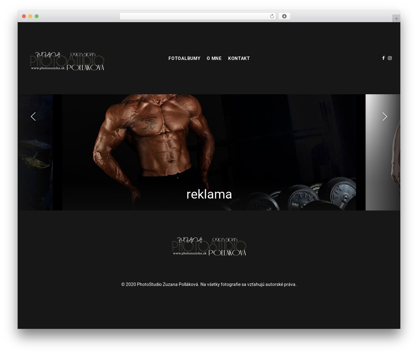Reload the page in the address bar

pyautogui.click(x=272, y=16)
